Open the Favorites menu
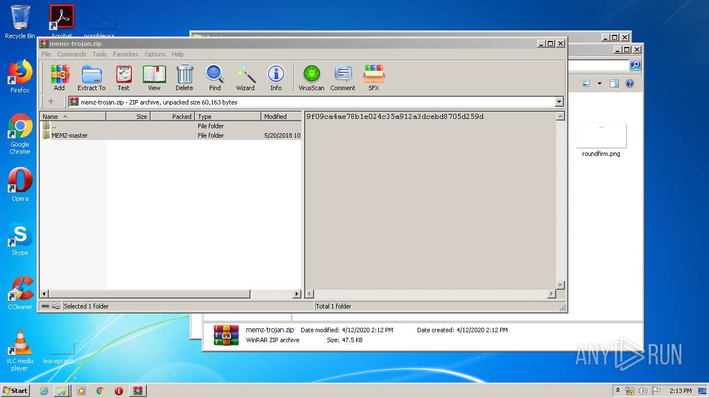This screenshot has height=398, width=709. point(126,54)
